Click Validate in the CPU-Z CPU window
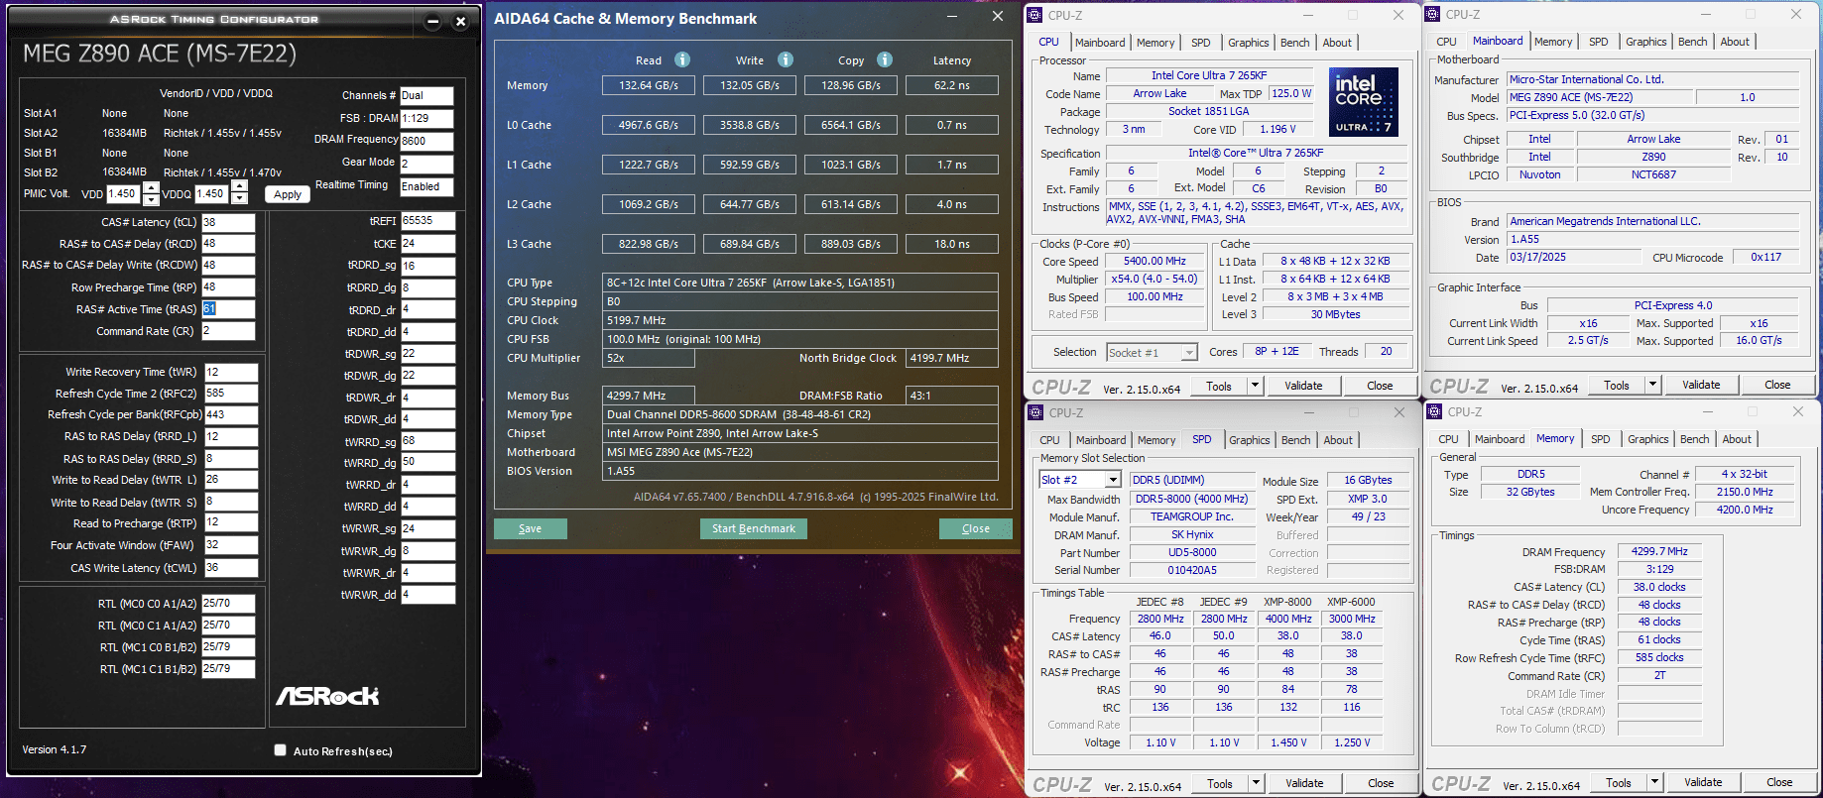This screenshot has height=798, width=1823. (1303, 386)
